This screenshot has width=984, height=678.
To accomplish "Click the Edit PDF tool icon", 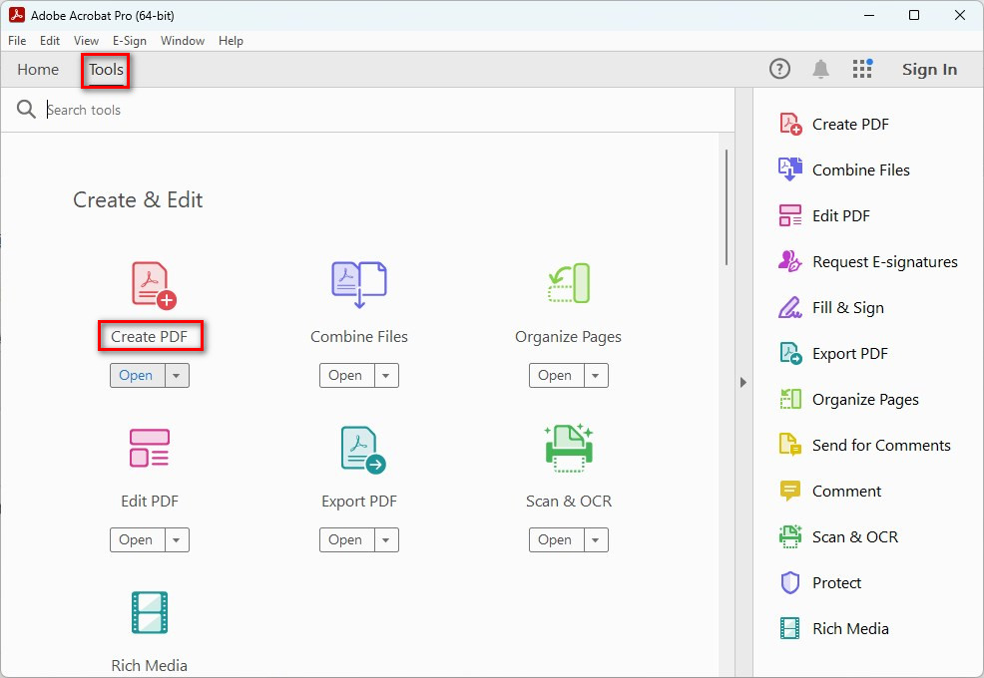I will tap(149, 449).
